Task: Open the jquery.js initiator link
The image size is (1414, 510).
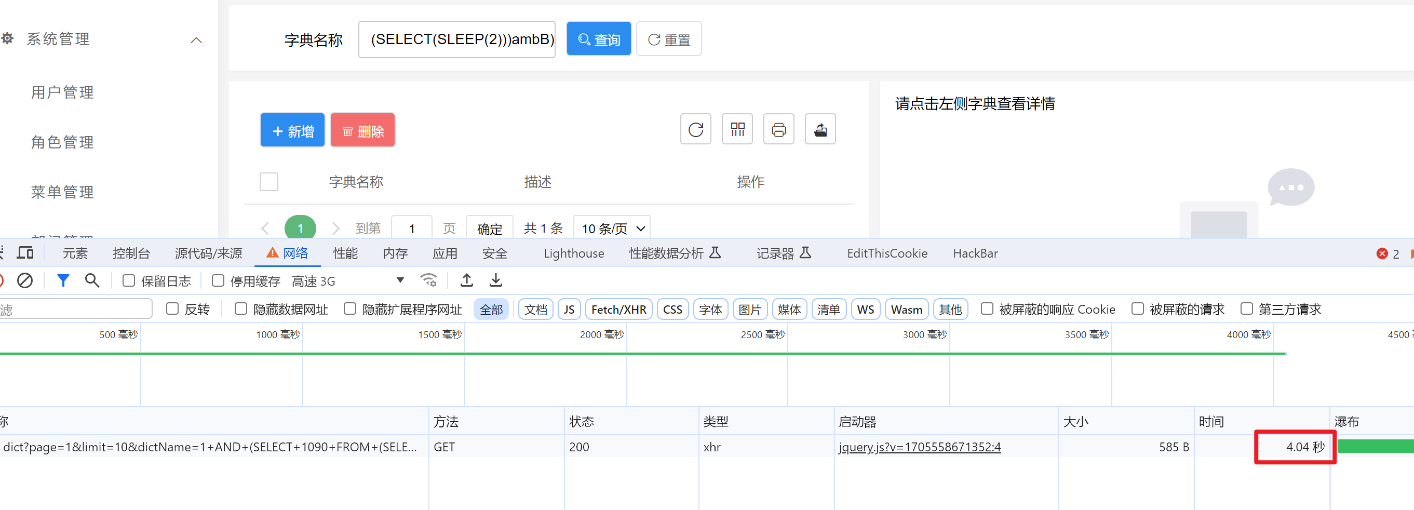Action: point(920,447)
